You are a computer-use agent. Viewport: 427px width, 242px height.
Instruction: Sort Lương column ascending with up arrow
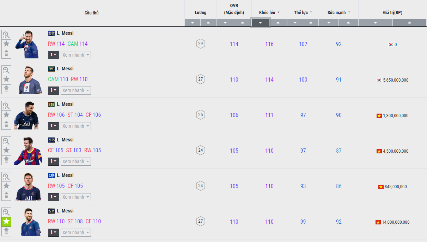tap(208, 23)
